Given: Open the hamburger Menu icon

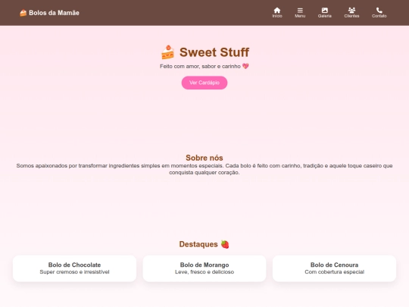Looking at the screenshot, I should [x=300, y=11].
